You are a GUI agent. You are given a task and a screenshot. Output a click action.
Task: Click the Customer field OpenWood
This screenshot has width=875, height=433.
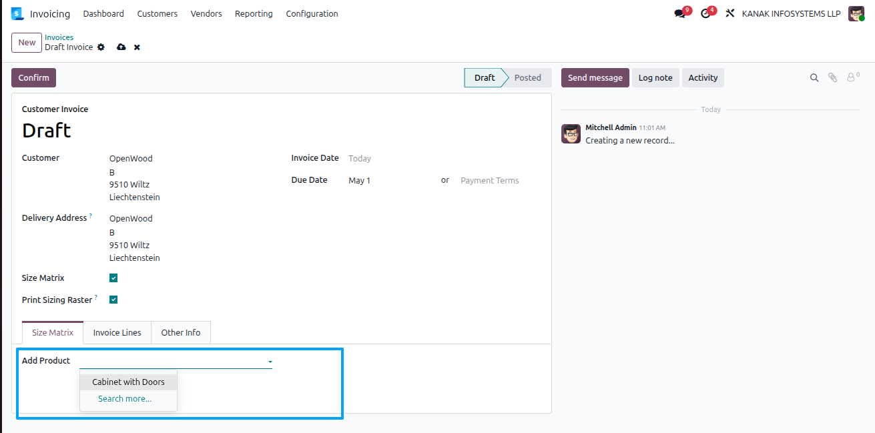(131, 159)
